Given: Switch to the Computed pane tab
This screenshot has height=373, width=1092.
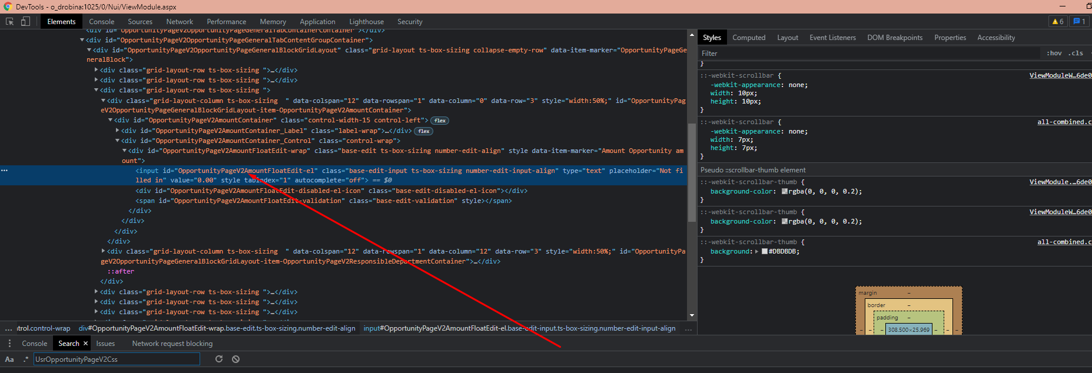Looking at the screenshot, I should pyautogui.click(x=749, y=38).
